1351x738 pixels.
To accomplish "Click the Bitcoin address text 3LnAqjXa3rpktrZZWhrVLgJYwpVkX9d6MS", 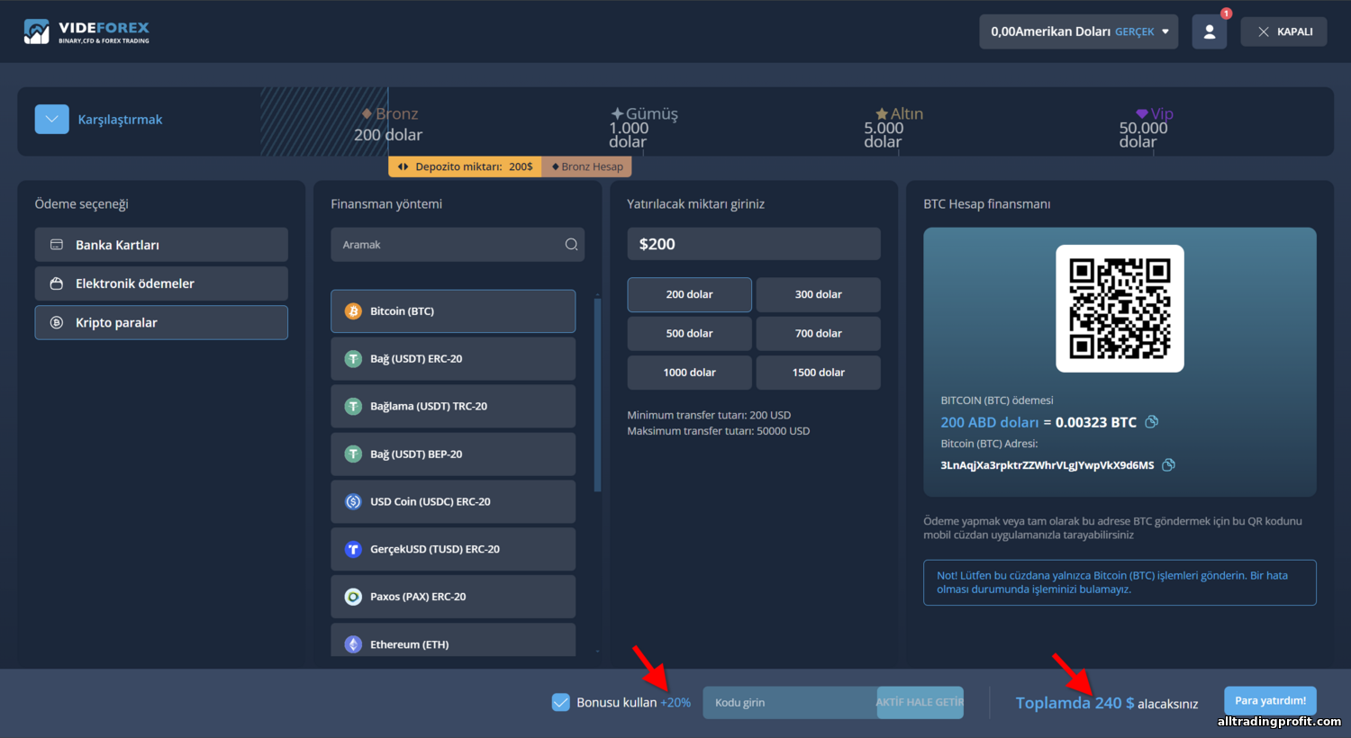I will [x=1047, y=465].
